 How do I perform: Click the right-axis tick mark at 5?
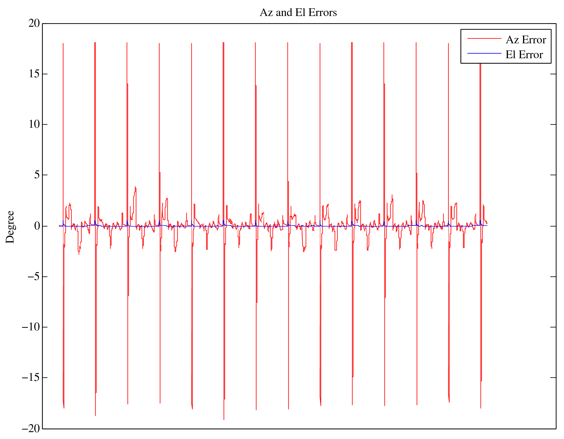553,175
